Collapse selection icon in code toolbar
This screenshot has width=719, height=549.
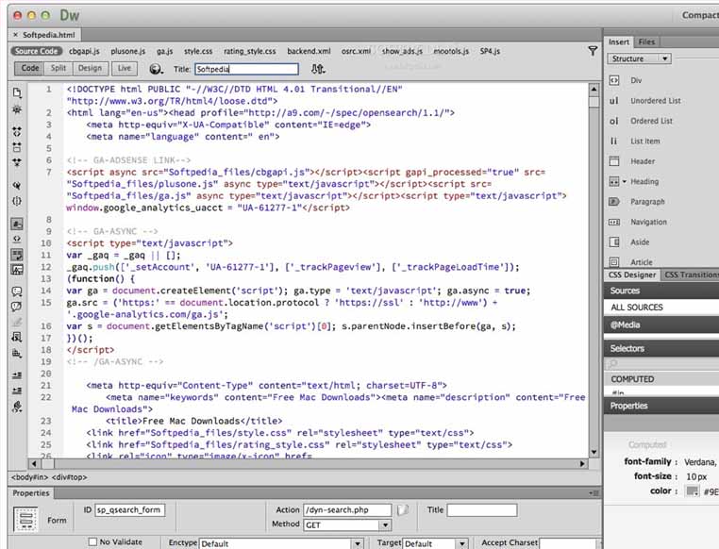[x=17, y=147]
